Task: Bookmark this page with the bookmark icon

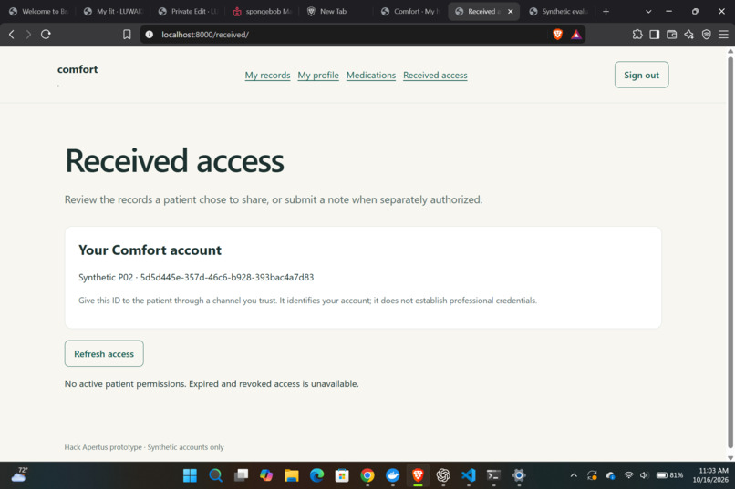Action: [x=127, y=35]
